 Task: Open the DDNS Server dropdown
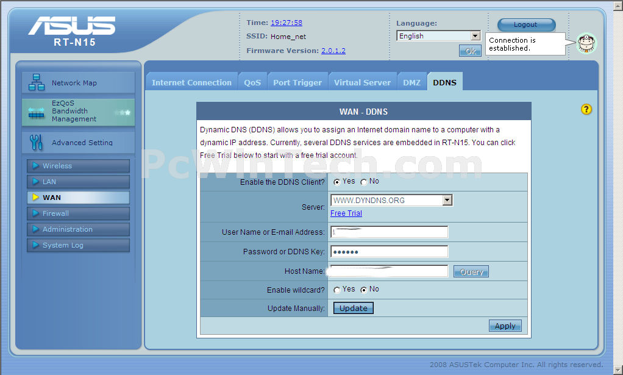coord(391,200)
